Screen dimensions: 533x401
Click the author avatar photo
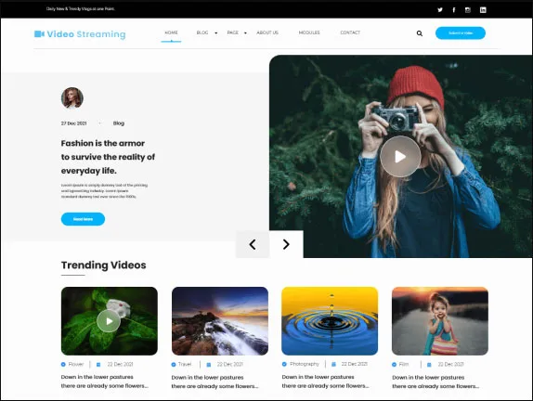[x=72, y=97]
